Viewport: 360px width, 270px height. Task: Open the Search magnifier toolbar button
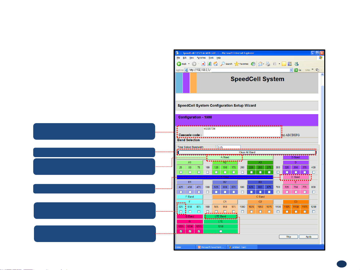(x=226, y=64)
